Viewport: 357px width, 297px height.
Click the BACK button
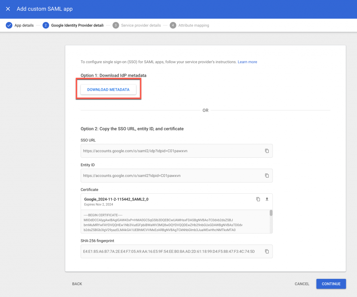coord(77,284)
